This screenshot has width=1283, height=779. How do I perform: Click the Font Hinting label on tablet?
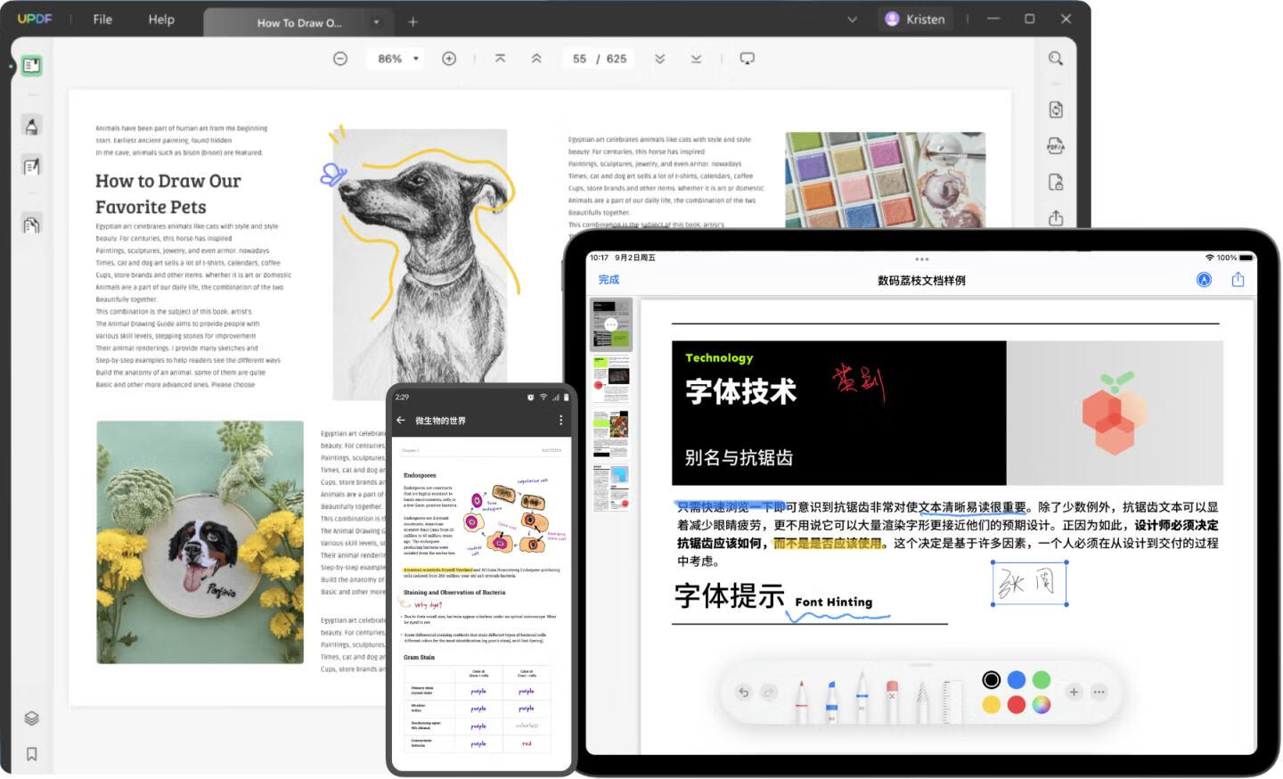coord(834,602)
